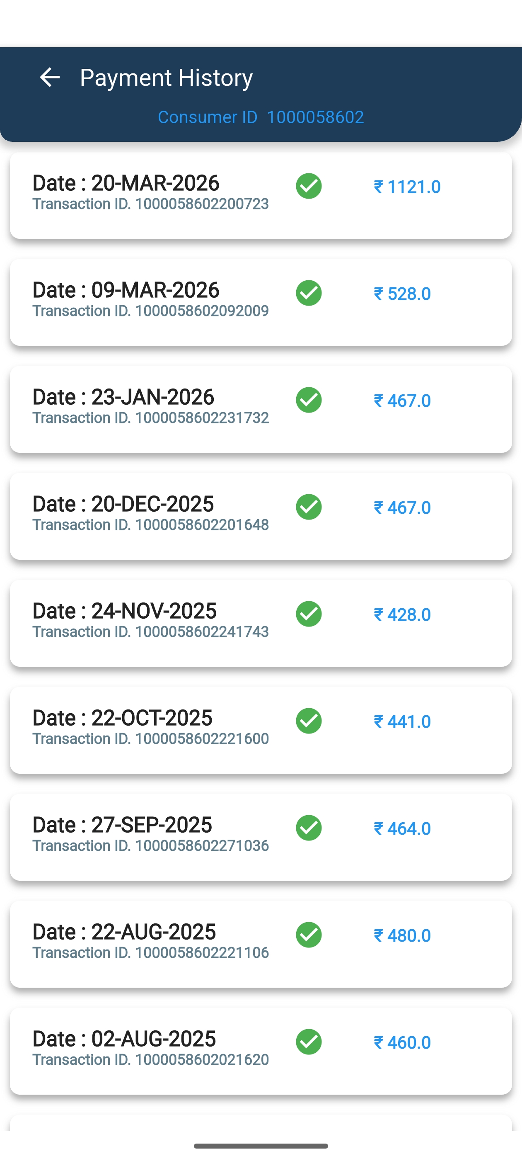The image size is (522, 1161).
Task: Tap the Consumer ID 1000058602 text
Action: click(260, 117)
